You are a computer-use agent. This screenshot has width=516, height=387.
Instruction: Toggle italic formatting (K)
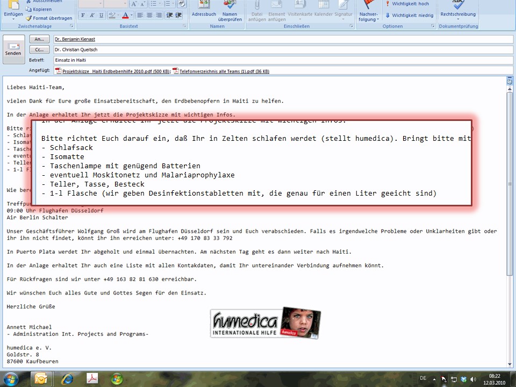pos(92,15)
